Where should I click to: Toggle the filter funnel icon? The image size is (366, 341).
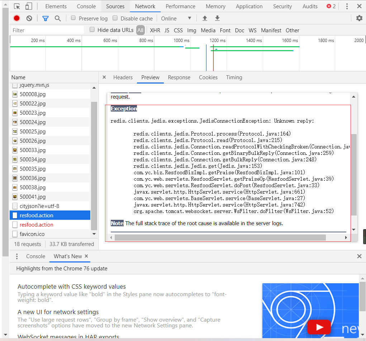(46, 18)
